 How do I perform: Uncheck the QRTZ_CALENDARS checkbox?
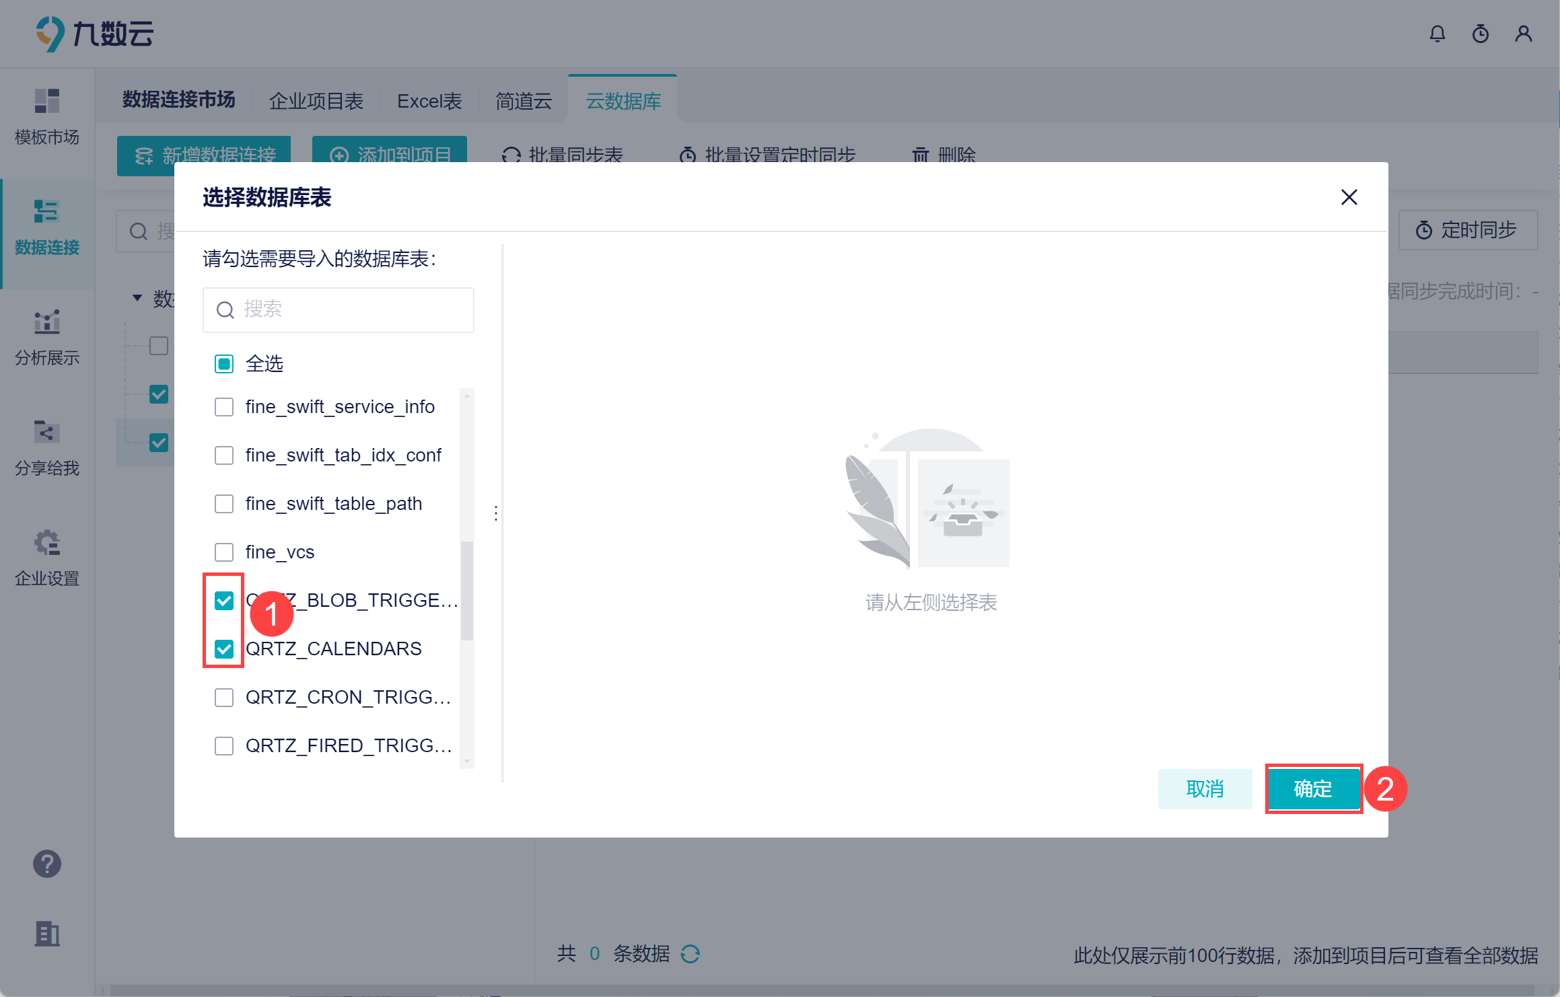click(x=224, y=649)
